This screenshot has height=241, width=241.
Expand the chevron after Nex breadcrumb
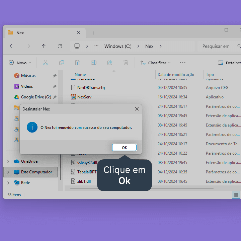coord(161,46)
